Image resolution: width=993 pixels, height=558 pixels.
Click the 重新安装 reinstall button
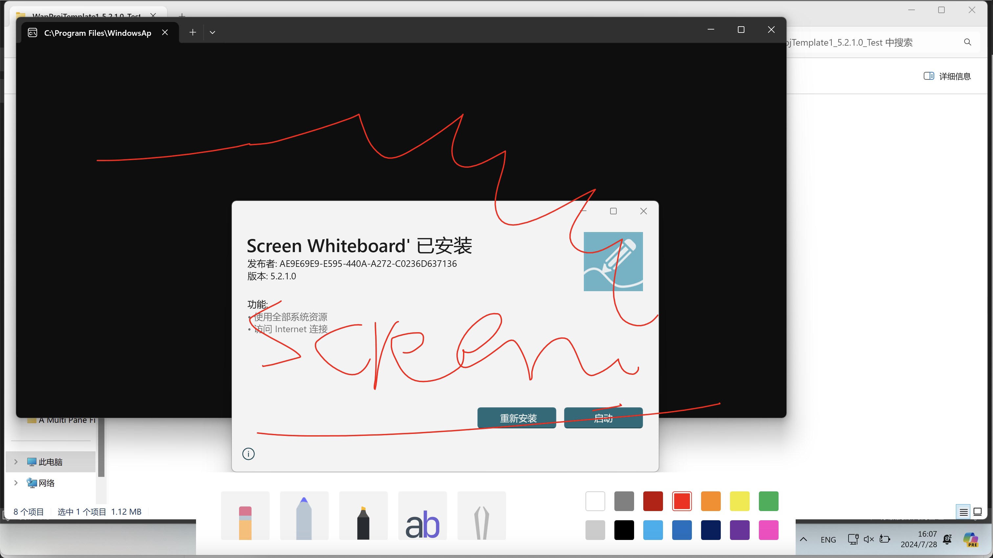click(x=517, y=418)
